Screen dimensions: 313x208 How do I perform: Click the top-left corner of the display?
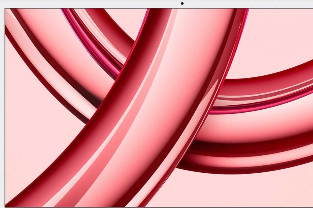[5, 9]
